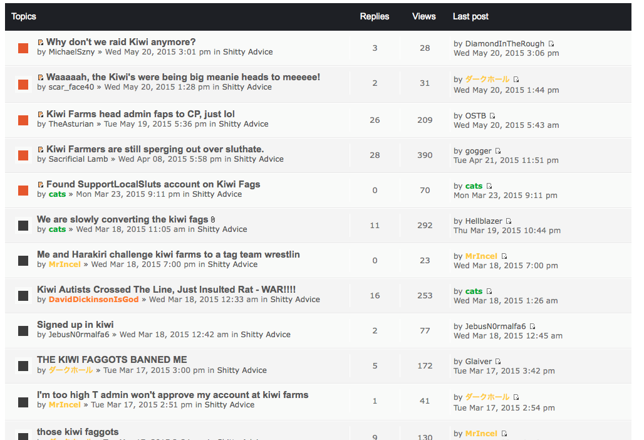Image resolution: width=644 pixels, height=440 pixels.
Task: Click the view-latest-post icon next to OSTB
Action: [x=492, y=116]
